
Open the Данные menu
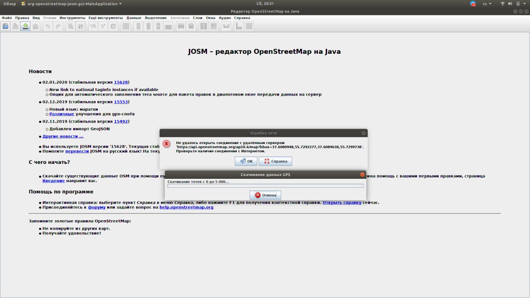[134, 18]
